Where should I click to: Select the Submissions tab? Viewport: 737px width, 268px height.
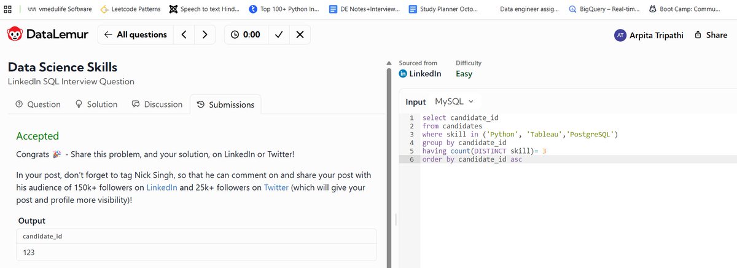[x=225, y=104]
